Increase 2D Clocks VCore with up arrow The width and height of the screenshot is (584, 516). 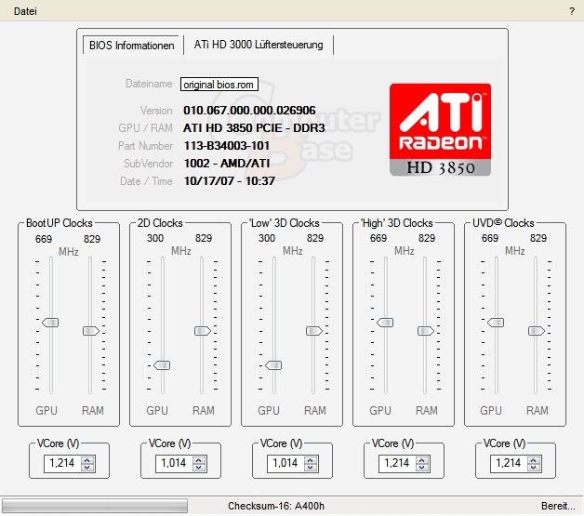pos(199,460)
